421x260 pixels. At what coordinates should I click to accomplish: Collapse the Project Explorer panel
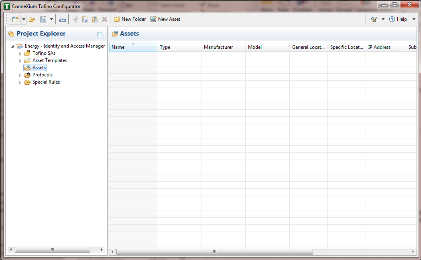click(x=100, y=34)
